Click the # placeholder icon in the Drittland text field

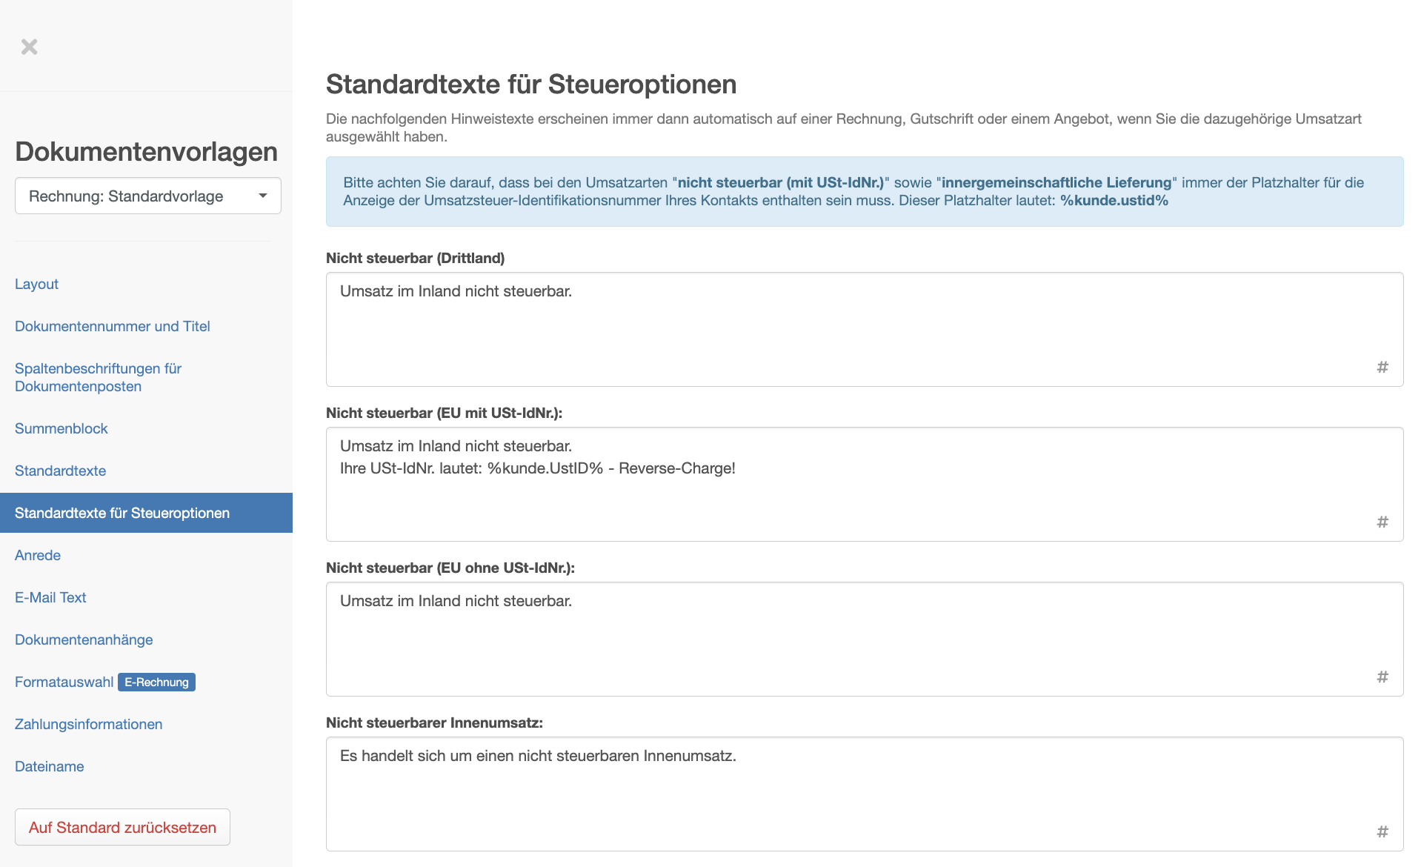(x=1382, y=367)
